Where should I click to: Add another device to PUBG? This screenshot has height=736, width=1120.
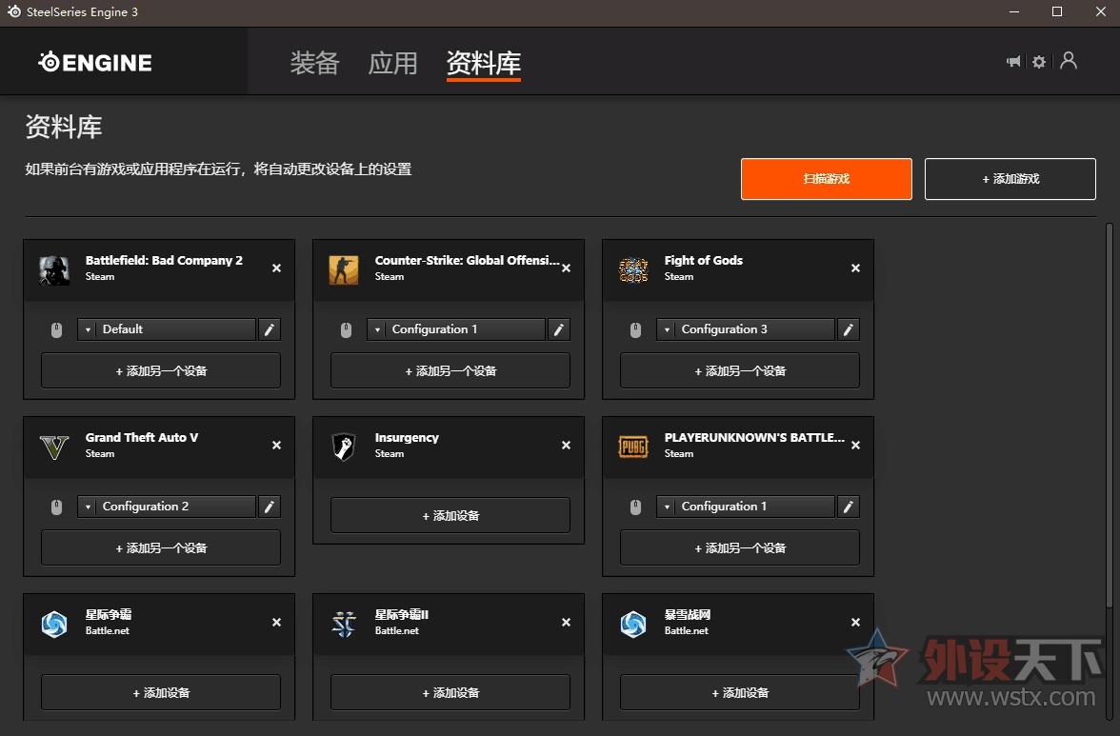coord(739,547)
